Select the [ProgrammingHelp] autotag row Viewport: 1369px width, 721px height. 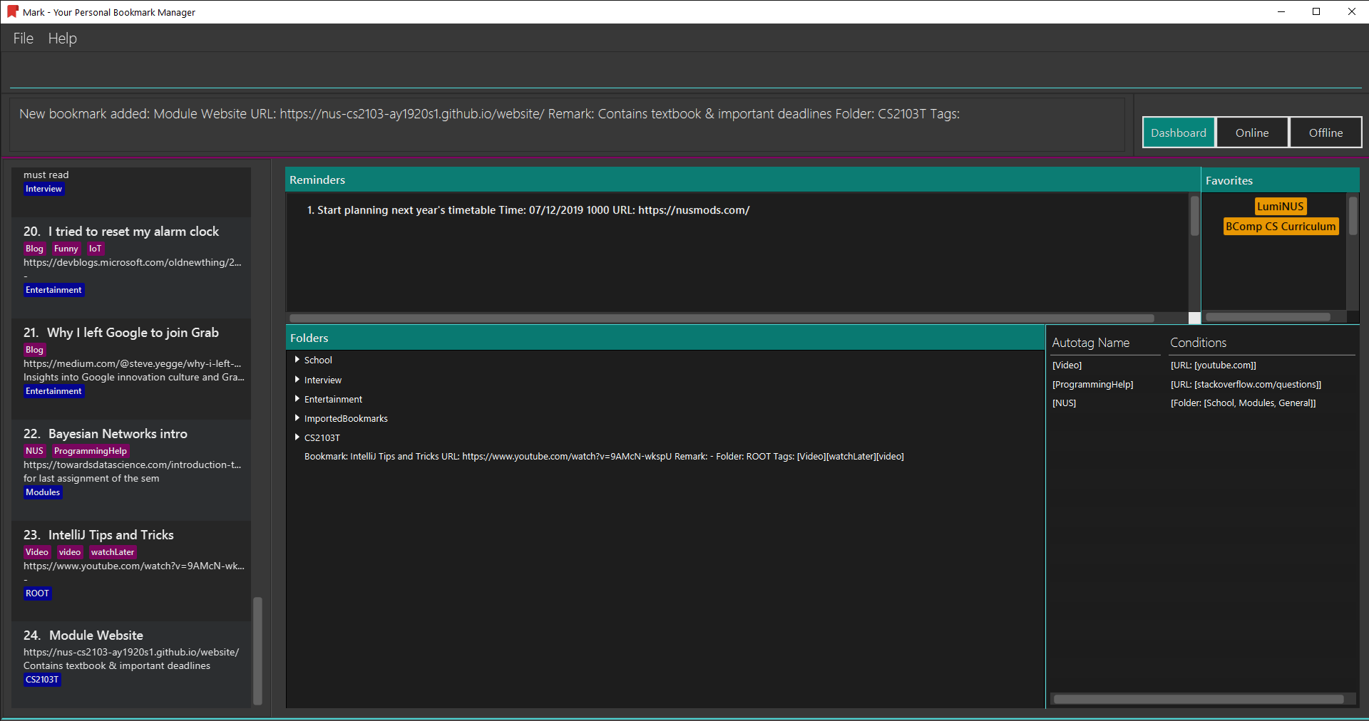[1092, 385]
